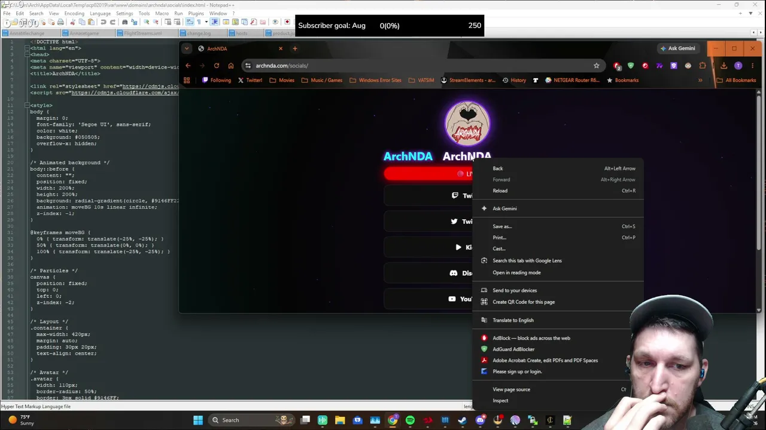This screenshot has width=766, height=430.
Task: Select Create QR Code for this page
Action: 558,302
